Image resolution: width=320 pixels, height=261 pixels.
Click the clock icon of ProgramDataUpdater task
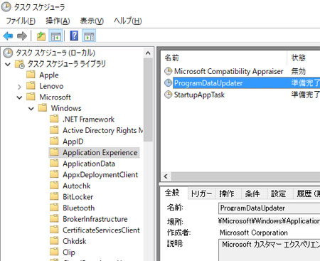pos(169,82)
